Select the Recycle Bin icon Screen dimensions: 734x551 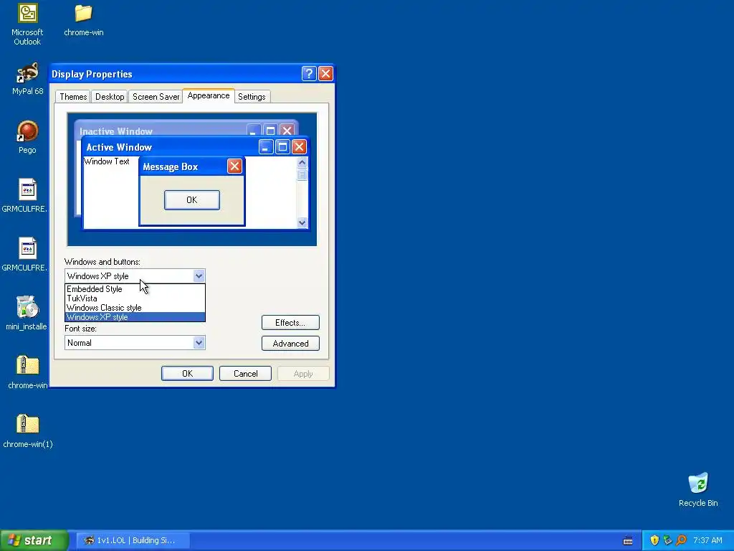pos(698,490)
